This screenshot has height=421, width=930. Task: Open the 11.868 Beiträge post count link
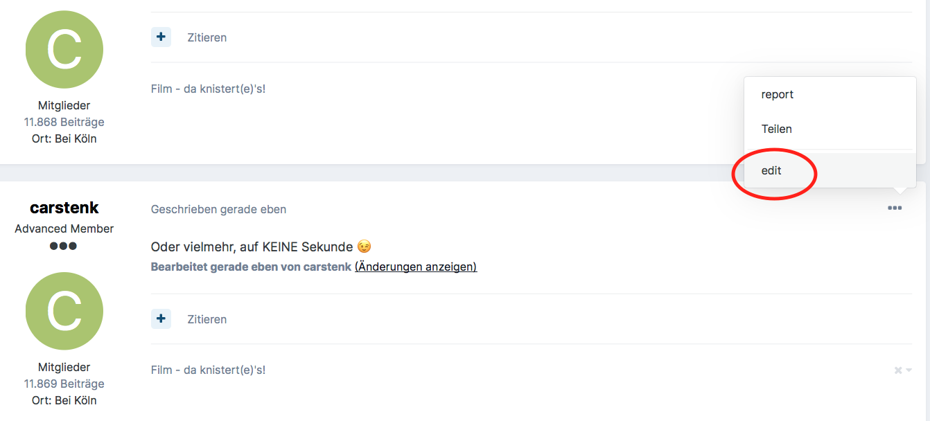pos(64,122)
